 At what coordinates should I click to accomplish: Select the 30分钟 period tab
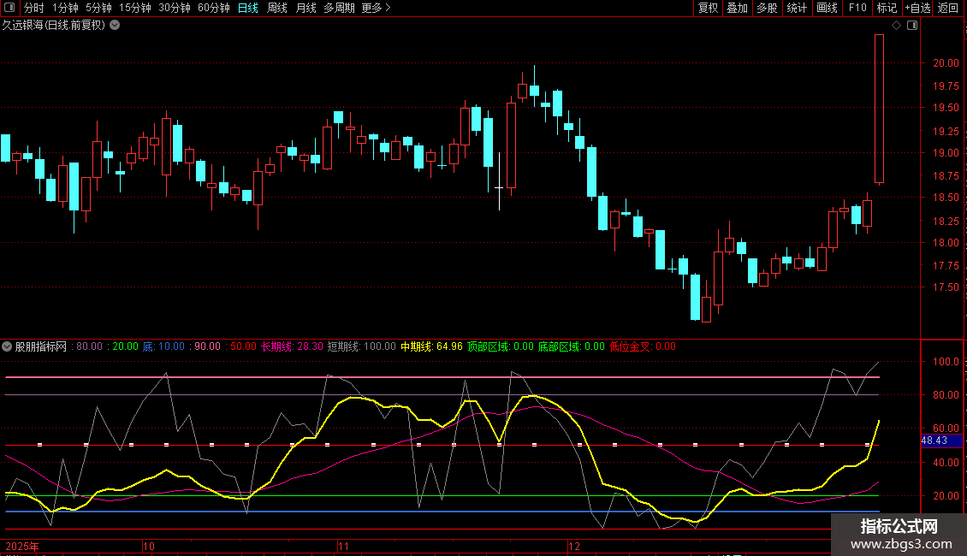(x=175, y=8)
